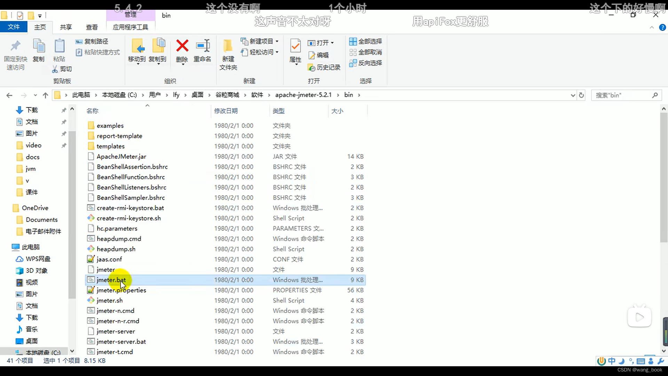Open the Easy access dropdown
This screenshot has width=668, height=376.
tap(277, 52)
